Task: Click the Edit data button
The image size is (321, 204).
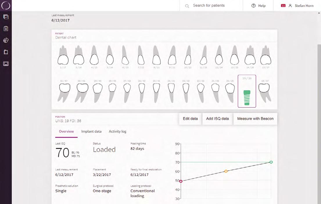Action: [190, 119]
